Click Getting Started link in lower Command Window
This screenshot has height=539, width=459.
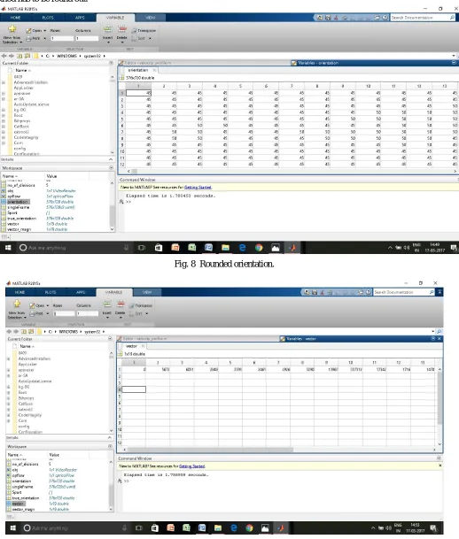pos(192,466)
